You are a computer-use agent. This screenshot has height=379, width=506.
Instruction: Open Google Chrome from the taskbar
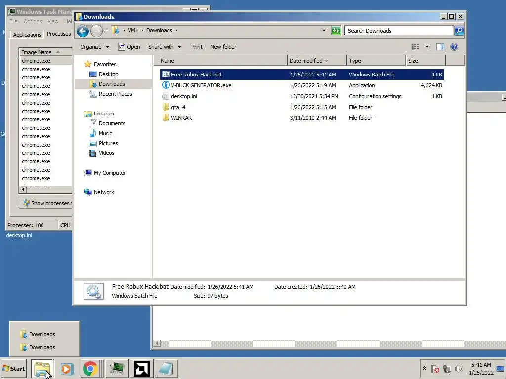[x=90, y=369]
